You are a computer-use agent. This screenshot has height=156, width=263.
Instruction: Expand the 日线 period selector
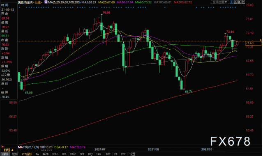(x=8, y=150)
